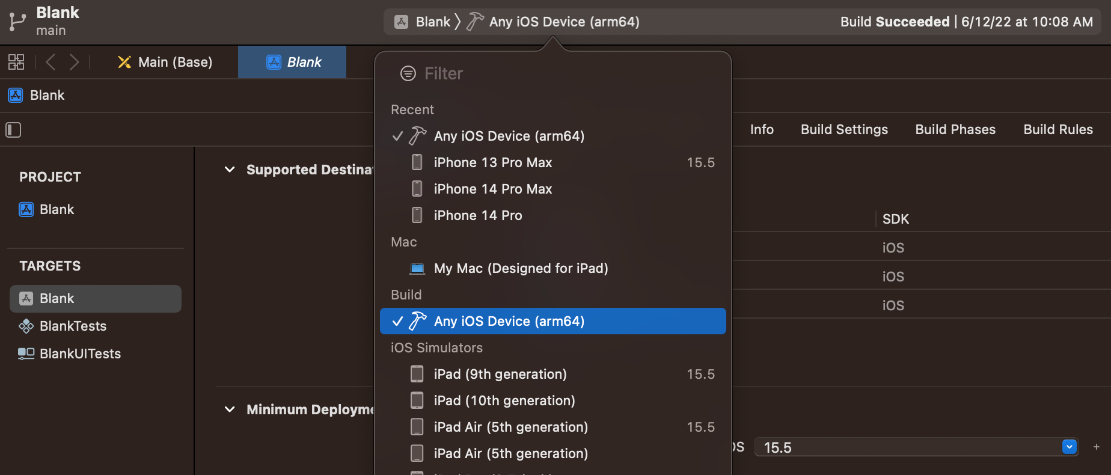This screenshot has height=475, width=1111.
Task: Click Any iOS Device (arm64) toolbar destination
Action: click(564, 22)
